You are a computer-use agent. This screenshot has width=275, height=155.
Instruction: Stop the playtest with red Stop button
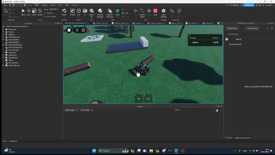click(x=155, y=12)
